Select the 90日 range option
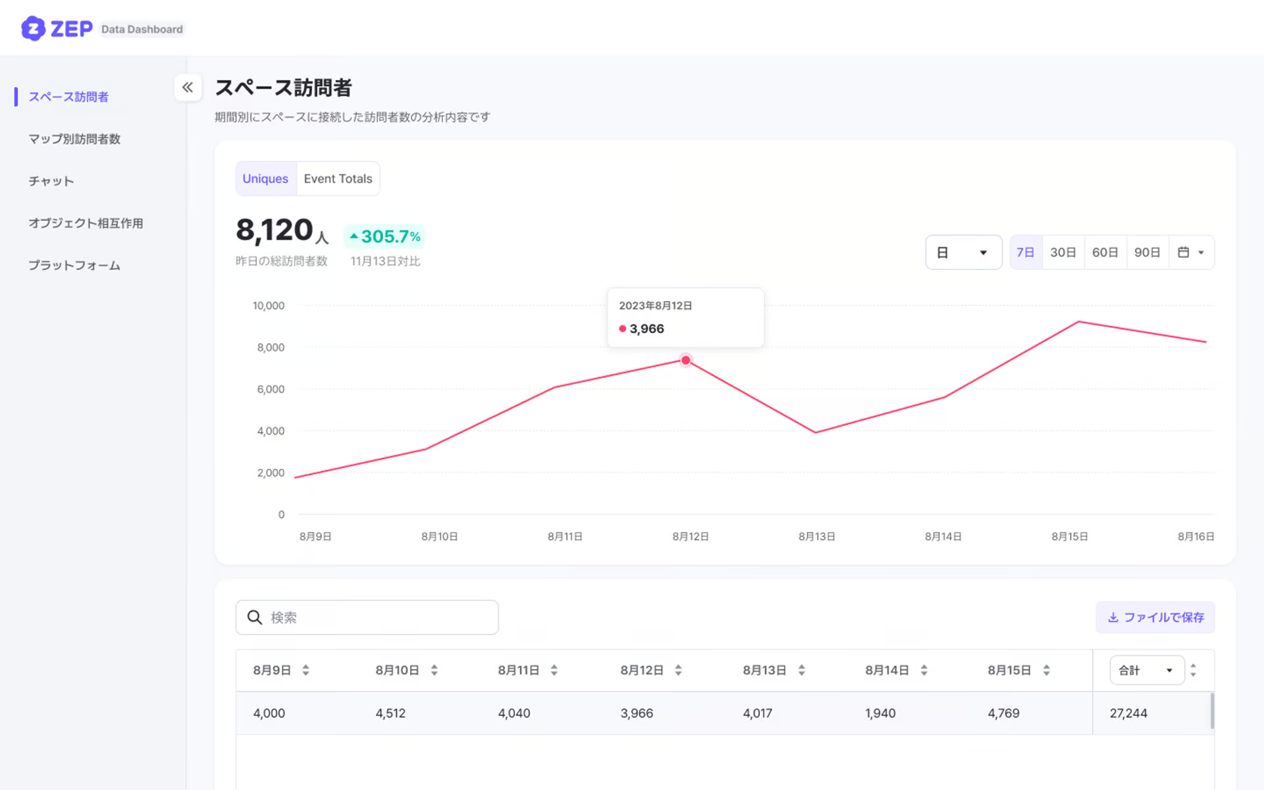Image resolution: width=1264 pixels, height=790 pixels. pyautogui.click(x=1147, y=252)
